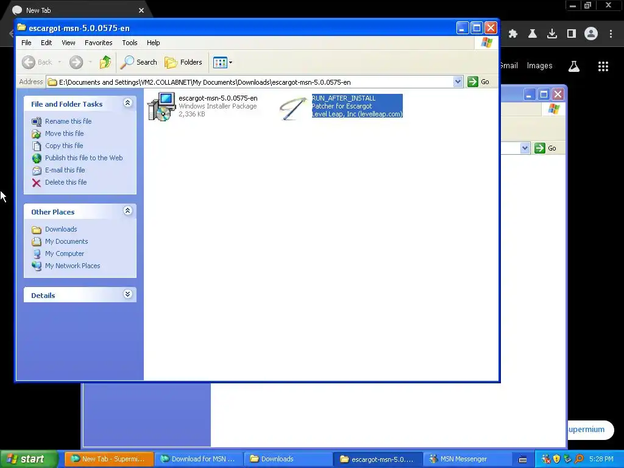Go up one folder level
Image resolution: width=624 pixels, height=468 pixels.
105,62
